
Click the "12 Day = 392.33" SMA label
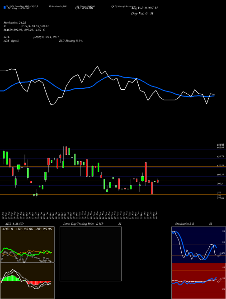click(18, 8)
